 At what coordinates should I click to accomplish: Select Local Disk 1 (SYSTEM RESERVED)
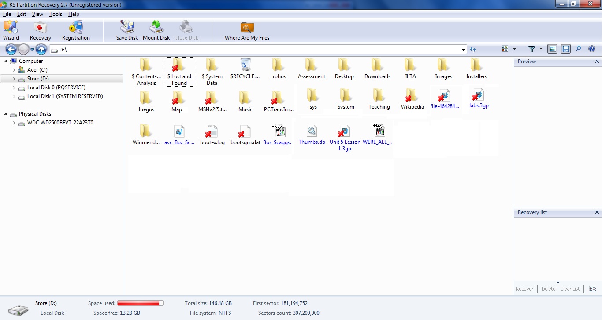[65, 96]
